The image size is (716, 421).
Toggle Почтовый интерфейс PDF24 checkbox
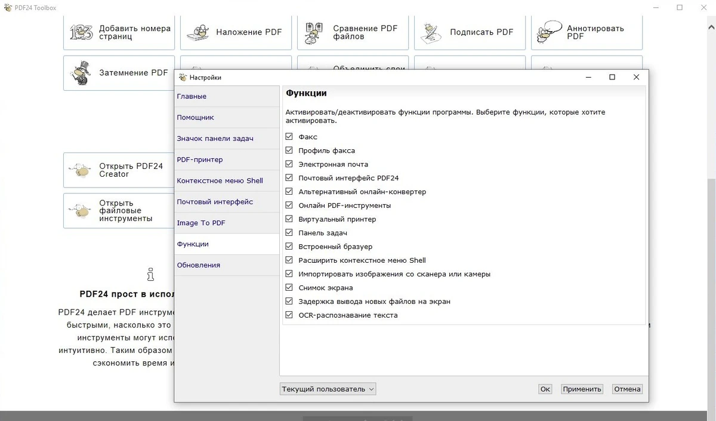pyautogui.click(x=289, y=178)
